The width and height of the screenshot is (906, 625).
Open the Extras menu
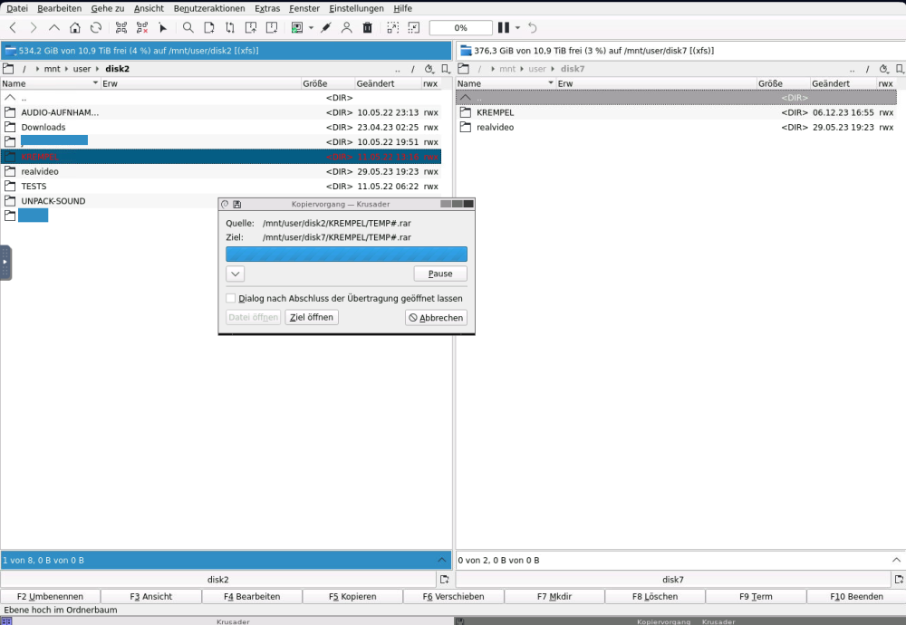click(267, 9)
